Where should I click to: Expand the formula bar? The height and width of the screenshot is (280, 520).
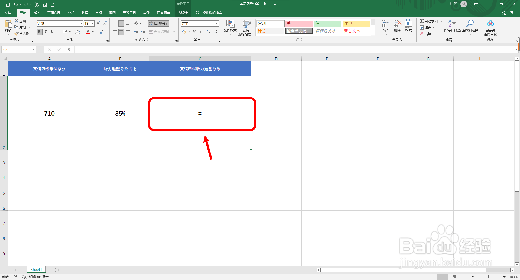(x=516, y=50)
